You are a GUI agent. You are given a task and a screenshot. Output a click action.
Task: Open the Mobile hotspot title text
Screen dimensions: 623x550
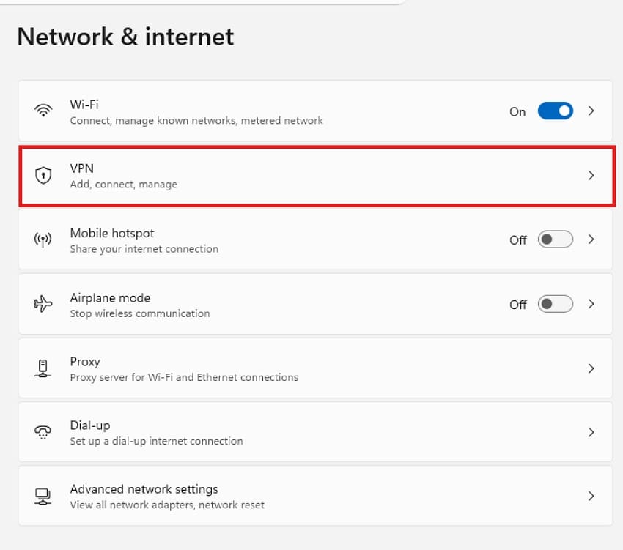pyautogui.click(x=112, y=233)
